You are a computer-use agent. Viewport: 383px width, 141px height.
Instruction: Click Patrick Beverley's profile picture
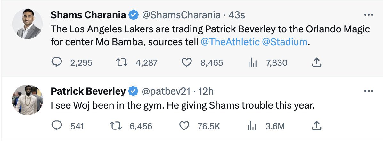pos(28,100)
